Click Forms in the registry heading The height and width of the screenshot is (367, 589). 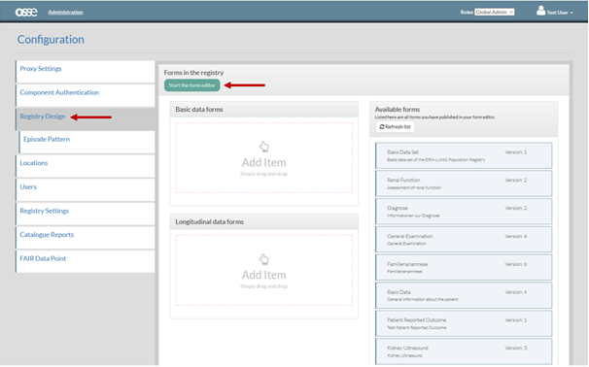pos(193,73)
